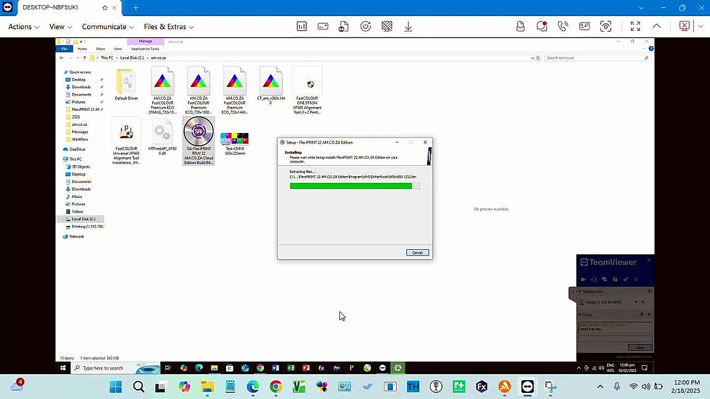
Task: Collapse the TeamViewer toolbar with up chevron
Action: coord(657,27)
